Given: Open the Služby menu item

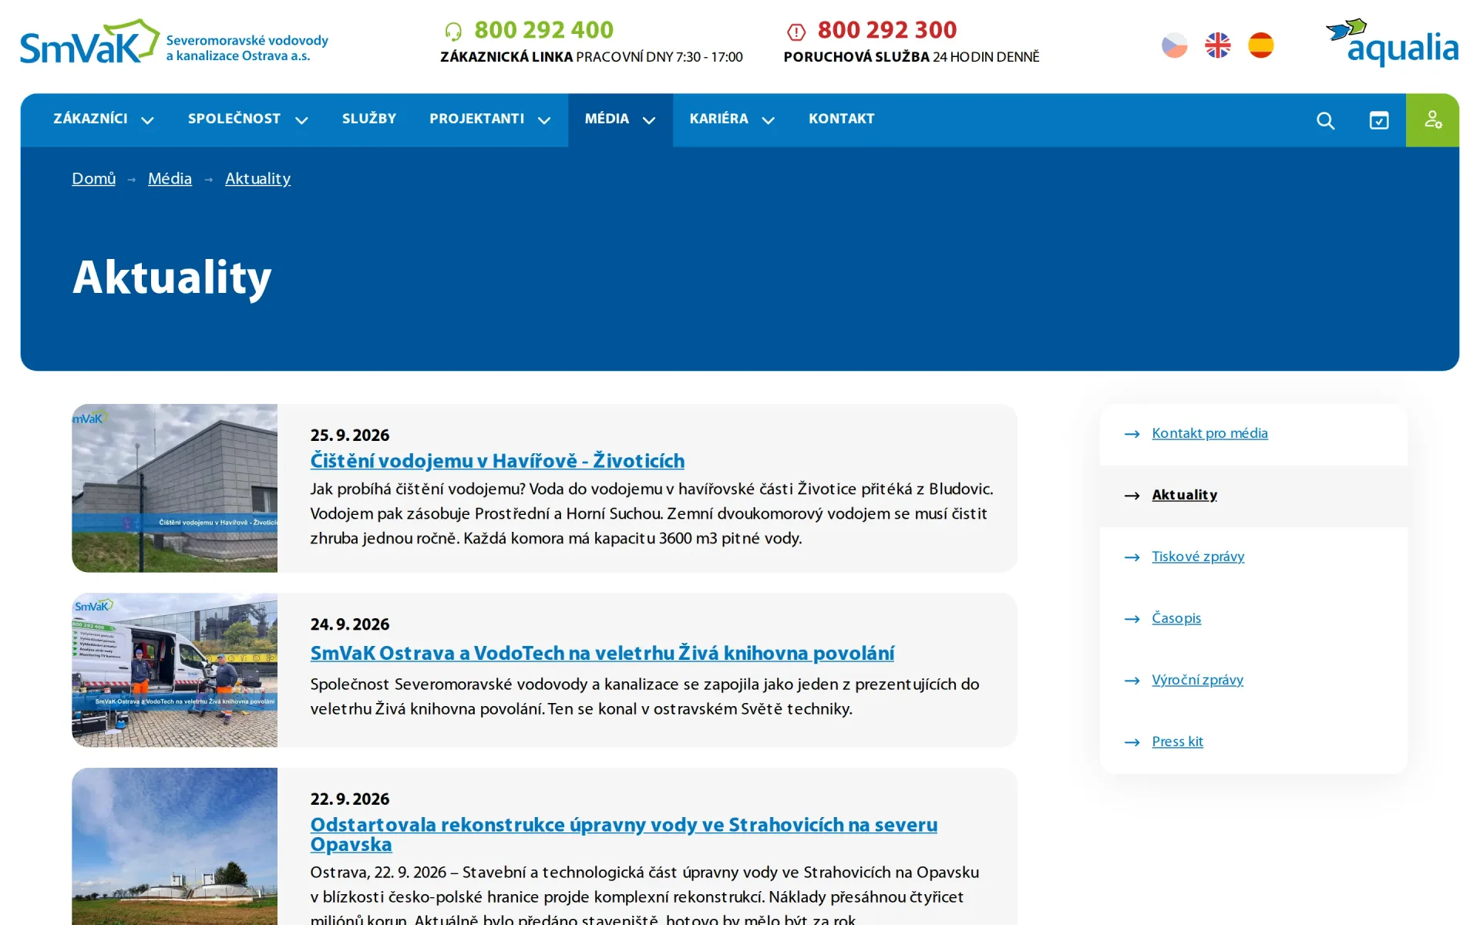Looking at the screenshot, I should [369, 119].
